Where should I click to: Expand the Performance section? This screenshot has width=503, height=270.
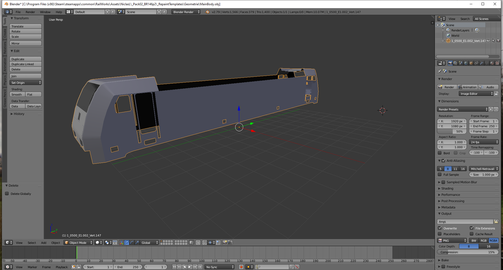pyautogui.click(x=451, y=195)
